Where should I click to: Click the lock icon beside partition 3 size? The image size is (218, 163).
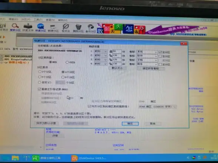pyautogui.click(x=111, y=60)
